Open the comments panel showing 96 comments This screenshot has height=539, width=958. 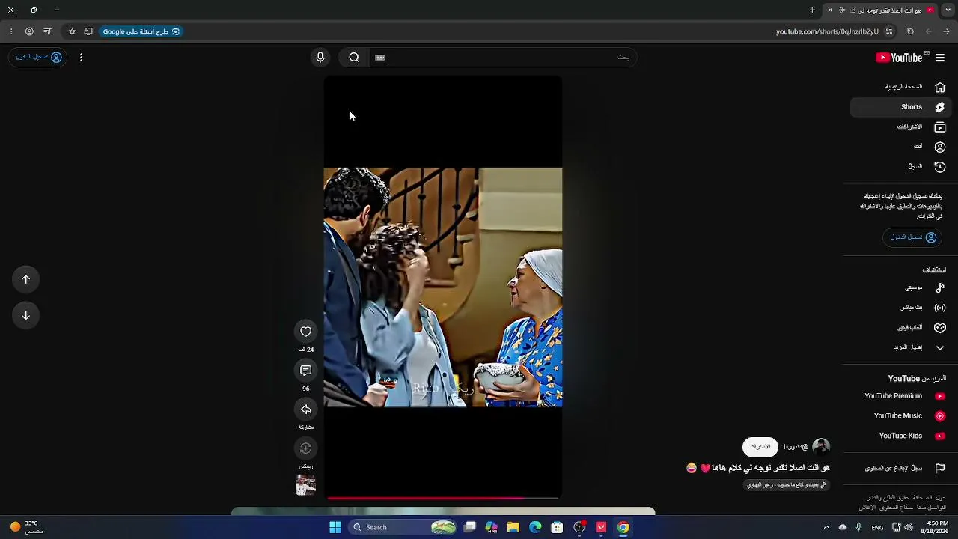point(305,371)
